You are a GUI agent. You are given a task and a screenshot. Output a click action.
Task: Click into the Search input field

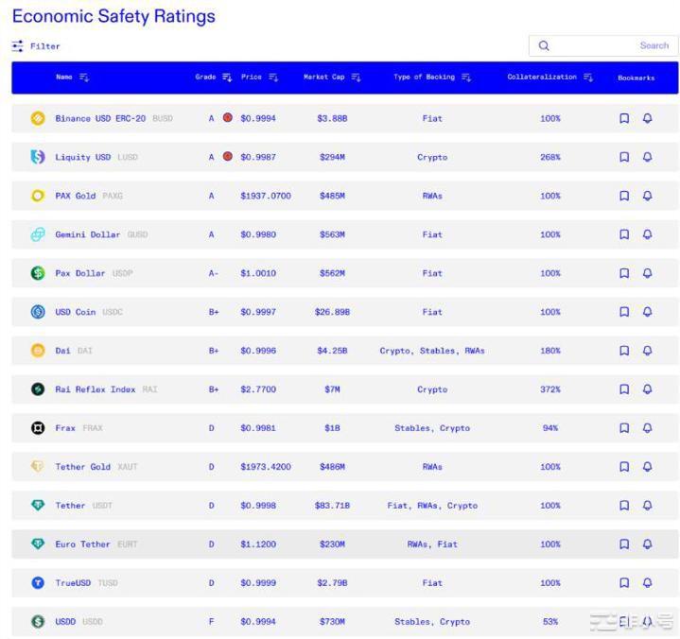pyautogui.click(x=605, y=45)
